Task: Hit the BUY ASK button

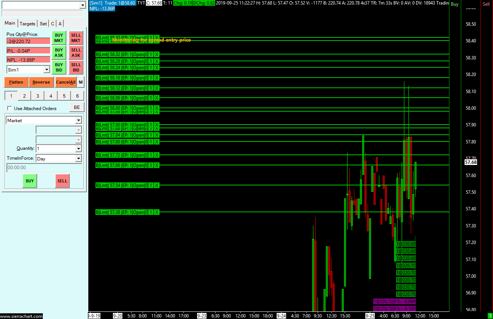Action: coord(59,53)
